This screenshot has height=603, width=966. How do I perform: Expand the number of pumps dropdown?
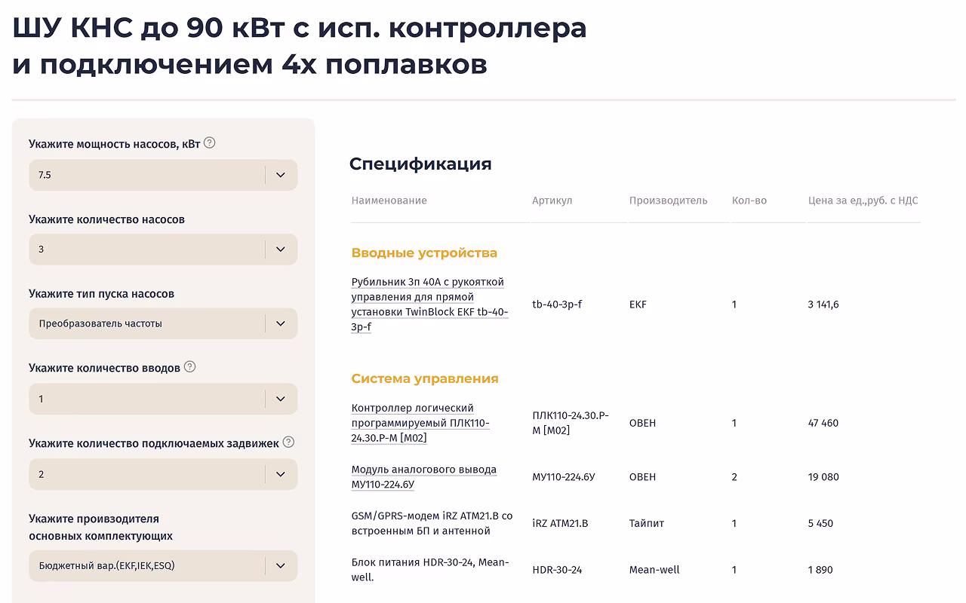point(163,249)
